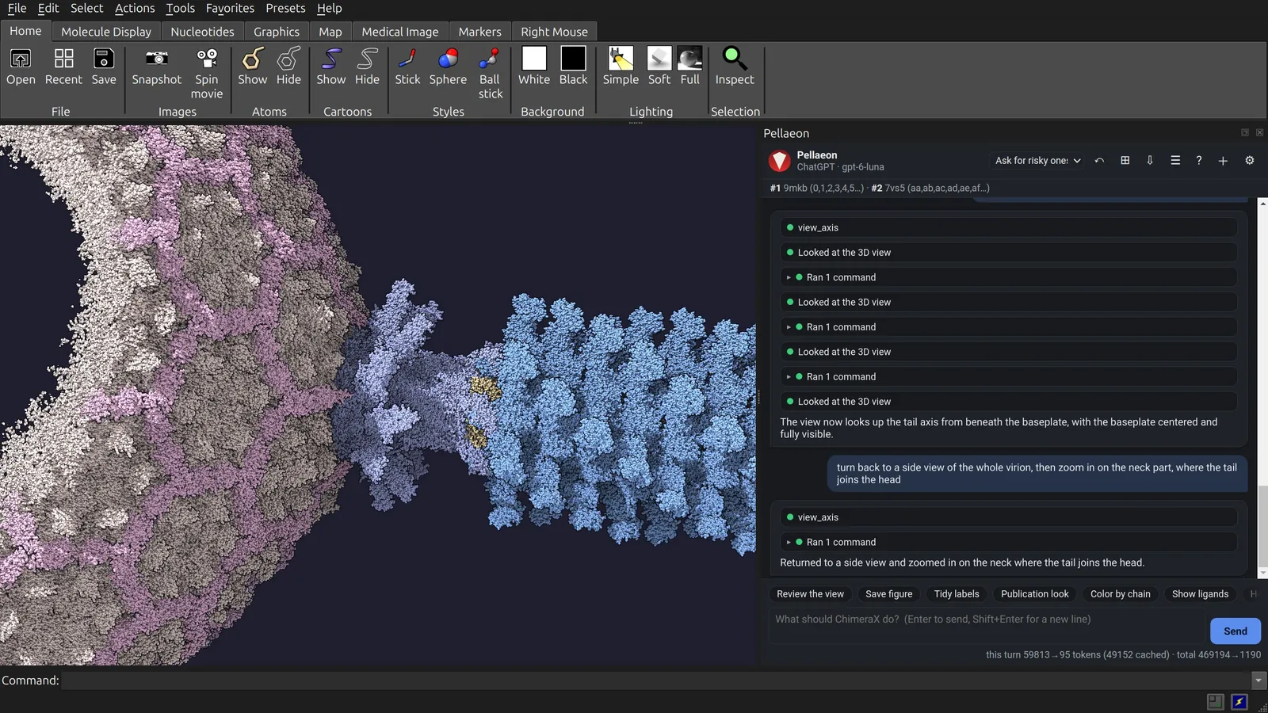Open Pellaeon help question mark
This screenshot has width=1268, height=713.
(x=1199, y=160)
